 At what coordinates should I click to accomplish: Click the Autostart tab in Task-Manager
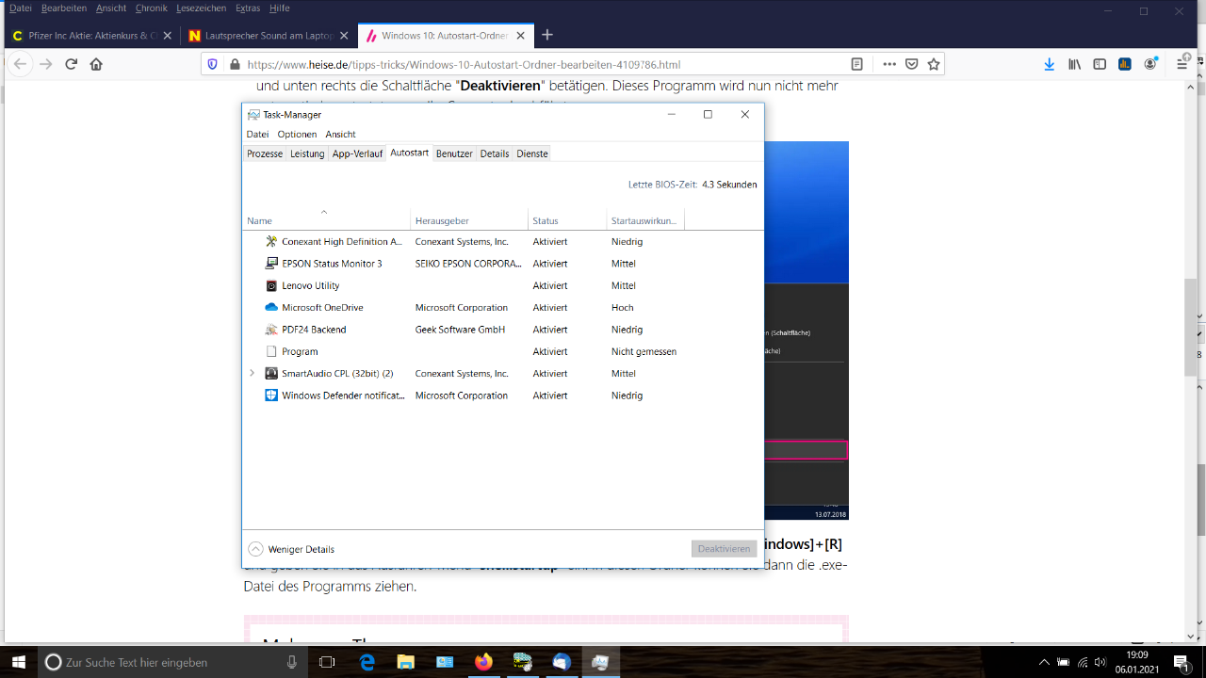(409, 153)
